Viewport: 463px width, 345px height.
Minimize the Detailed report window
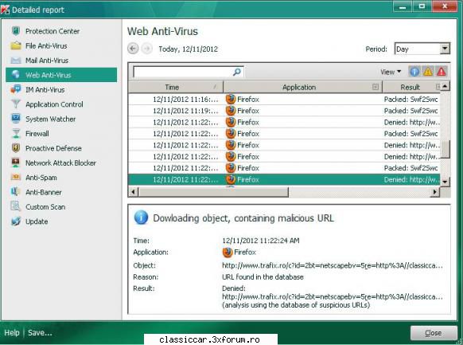pos(403,6)
